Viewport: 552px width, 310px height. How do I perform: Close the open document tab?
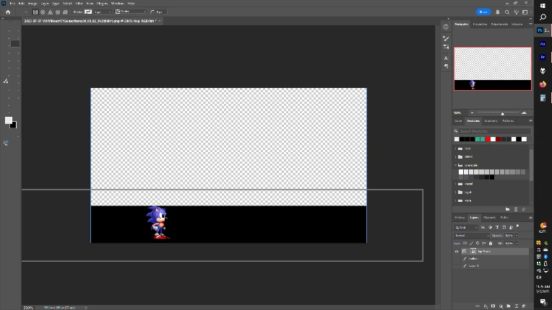coord(160,21)
